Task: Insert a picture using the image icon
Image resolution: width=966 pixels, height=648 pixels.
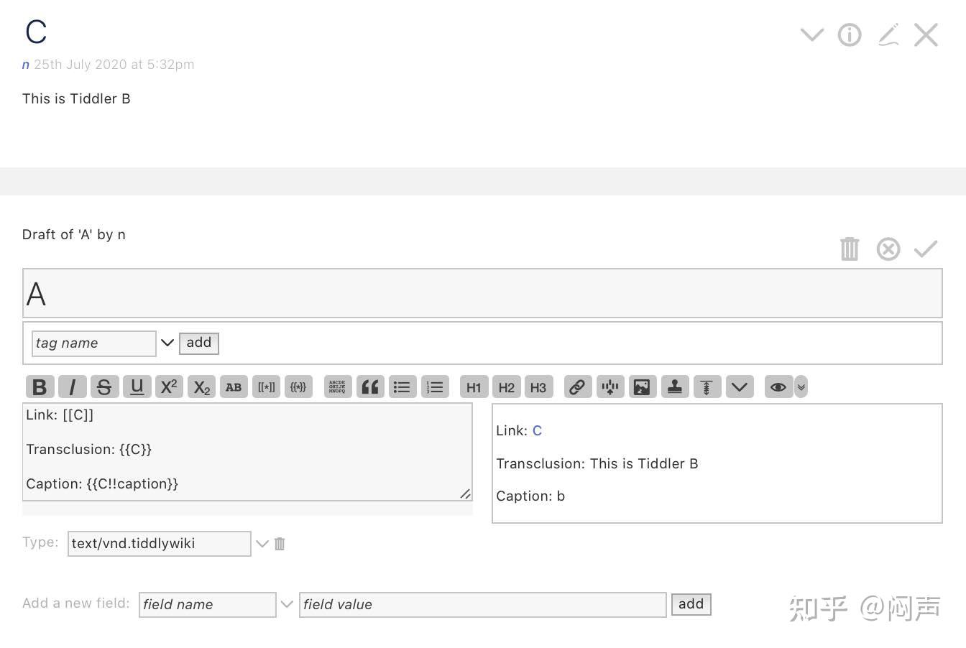Action: point(642,387)
